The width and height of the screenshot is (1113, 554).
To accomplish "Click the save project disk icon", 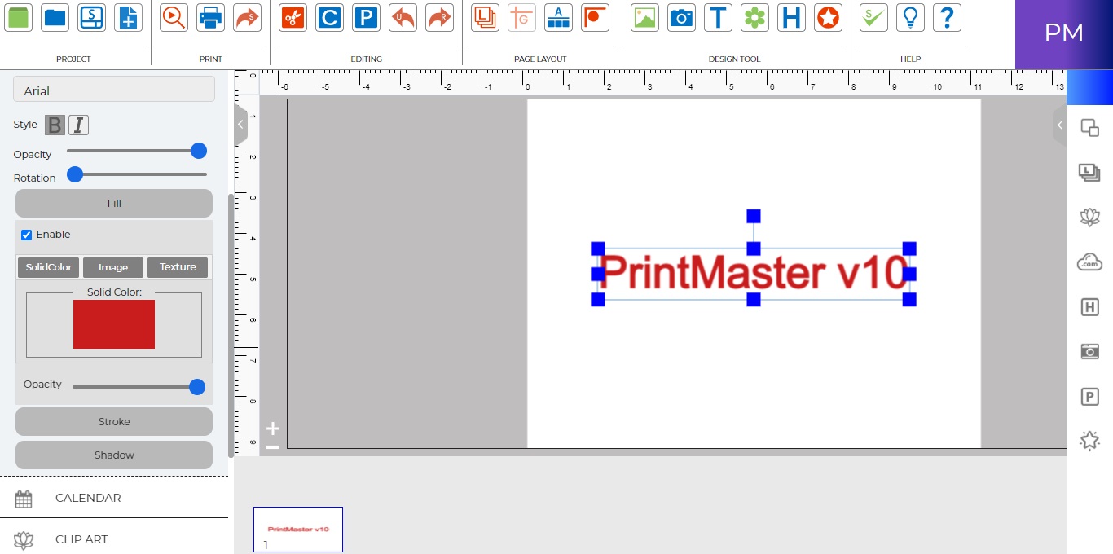I will (91, 17).
